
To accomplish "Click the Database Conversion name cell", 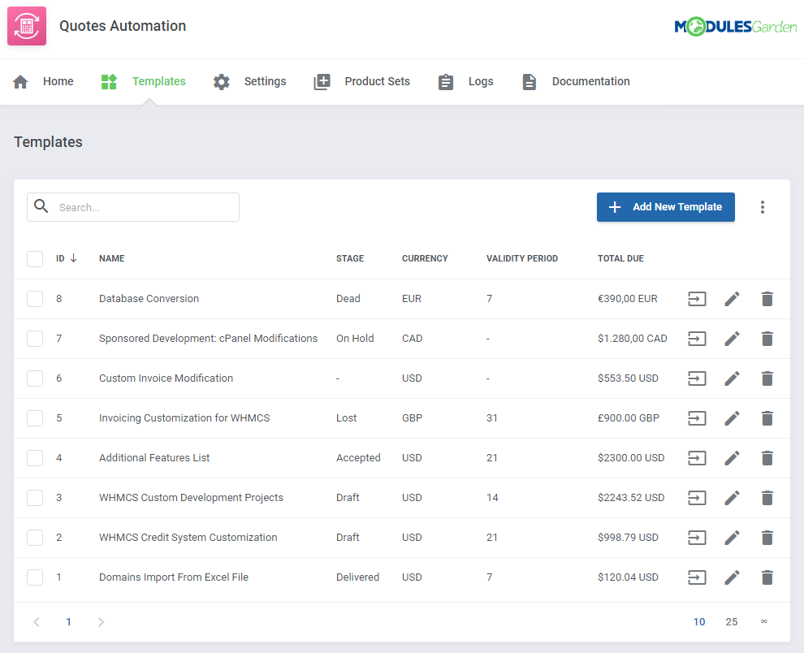I will tap(149, 299).
